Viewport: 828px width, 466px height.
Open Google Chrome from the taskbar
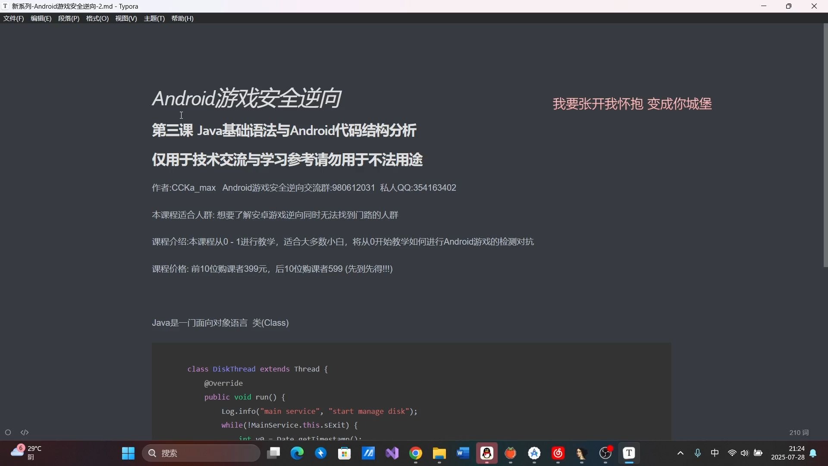(415, 453)
